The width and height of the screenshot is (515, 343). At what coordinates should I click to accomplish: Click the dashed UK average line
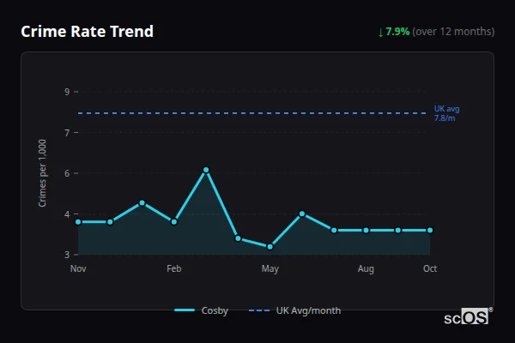coord(252,113)
